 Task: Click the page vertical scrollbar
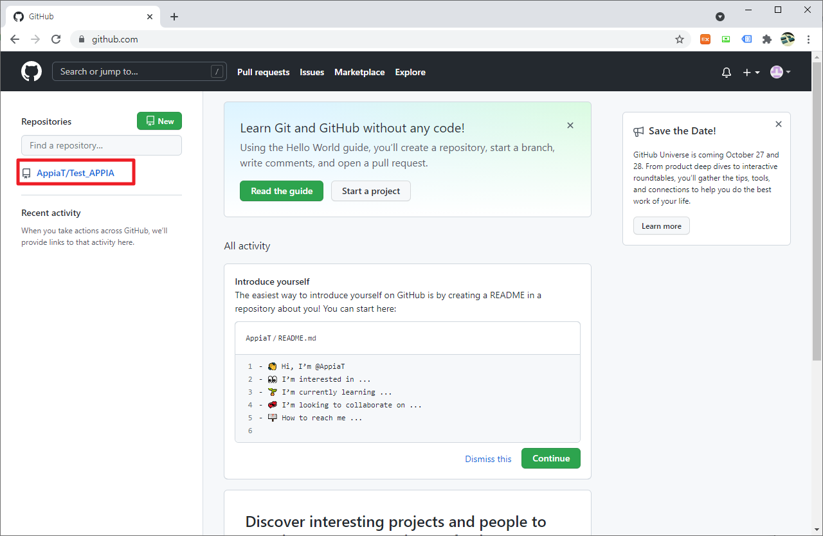[817, 211]
